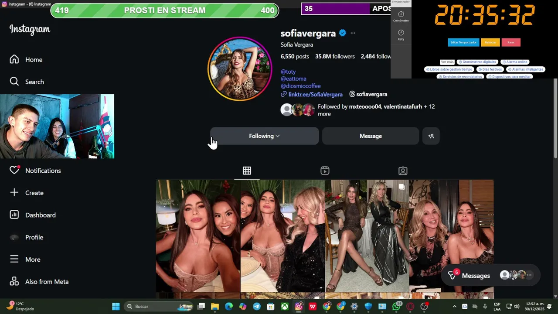Click Editar Temporizador button

pyautogui.click(x=463, y=42)
